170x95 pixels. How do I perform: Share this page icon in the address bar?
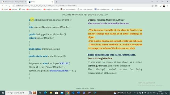click(x=152, y=6)
